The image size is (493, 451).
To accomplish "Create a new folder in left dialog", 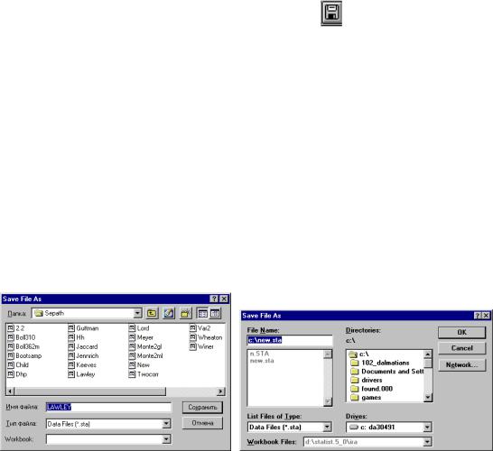I will (186, 313).
